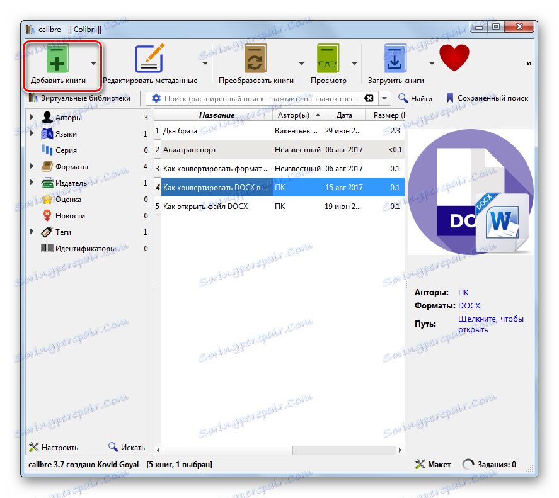Expand the Языки tree node arrow
The height and width of the screenshot is (498, 559).
point(32,133)
